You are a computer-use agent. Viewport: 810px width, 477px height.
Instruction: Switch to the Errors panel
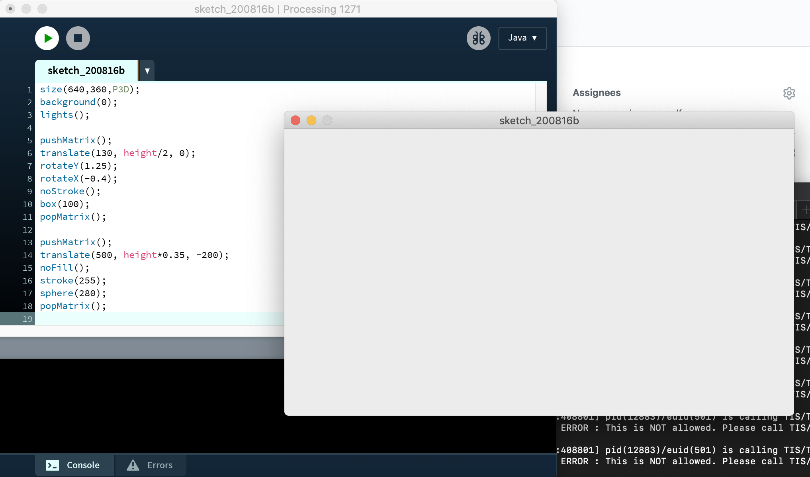(x=150, y=465)
